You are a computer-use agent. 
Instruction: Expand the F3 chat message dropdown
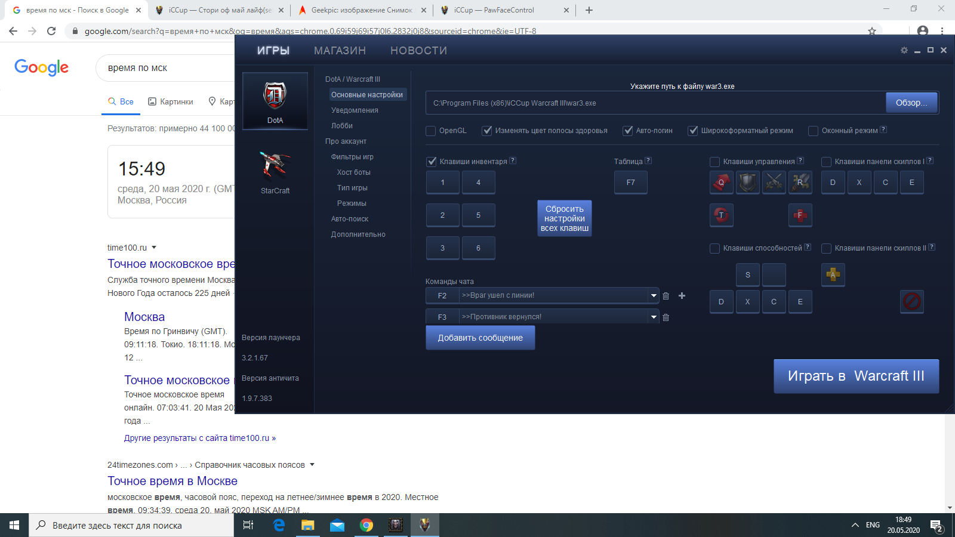(654, 317)
